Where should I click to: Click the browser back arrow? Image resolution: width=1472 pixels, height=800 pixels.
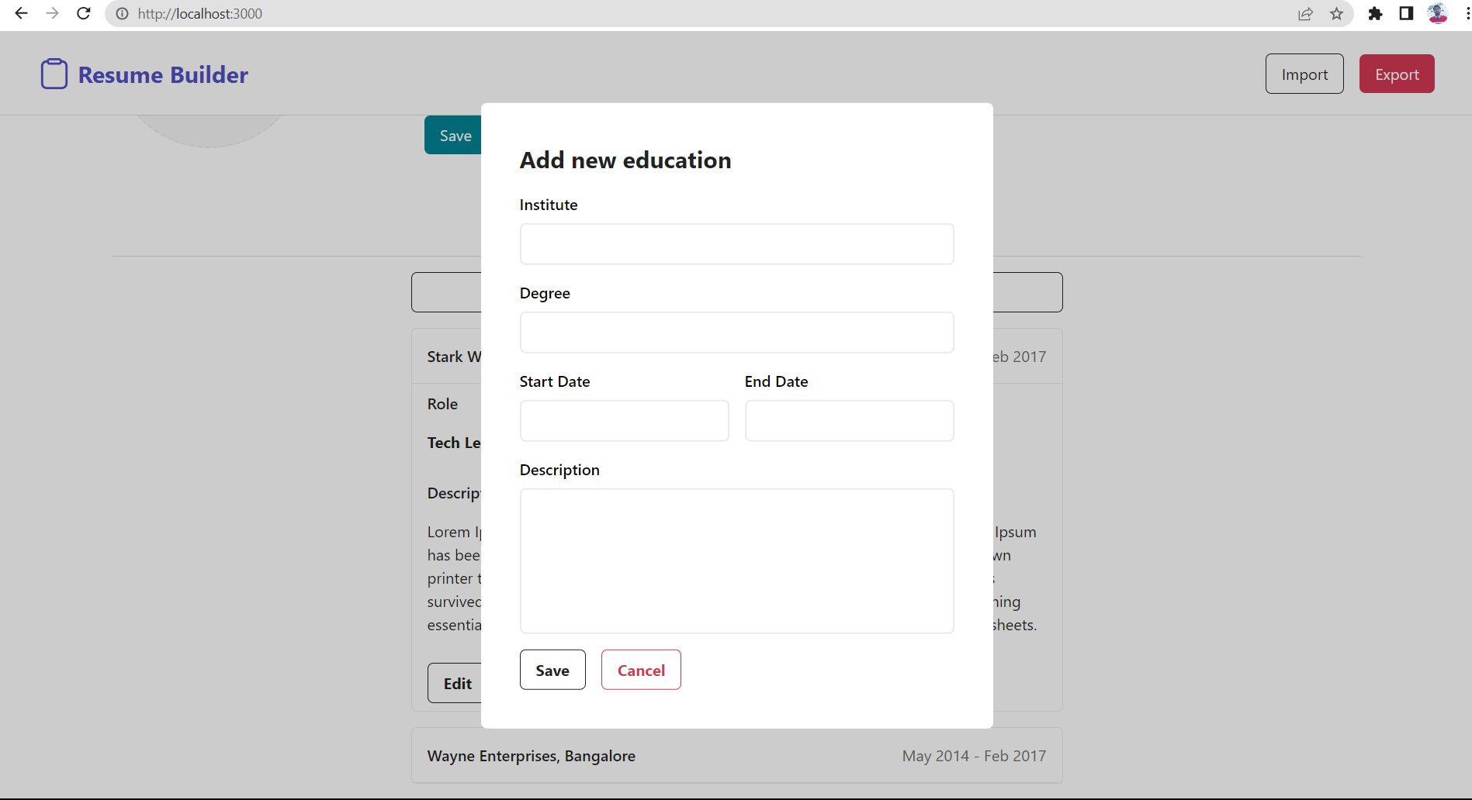(21, 13)
